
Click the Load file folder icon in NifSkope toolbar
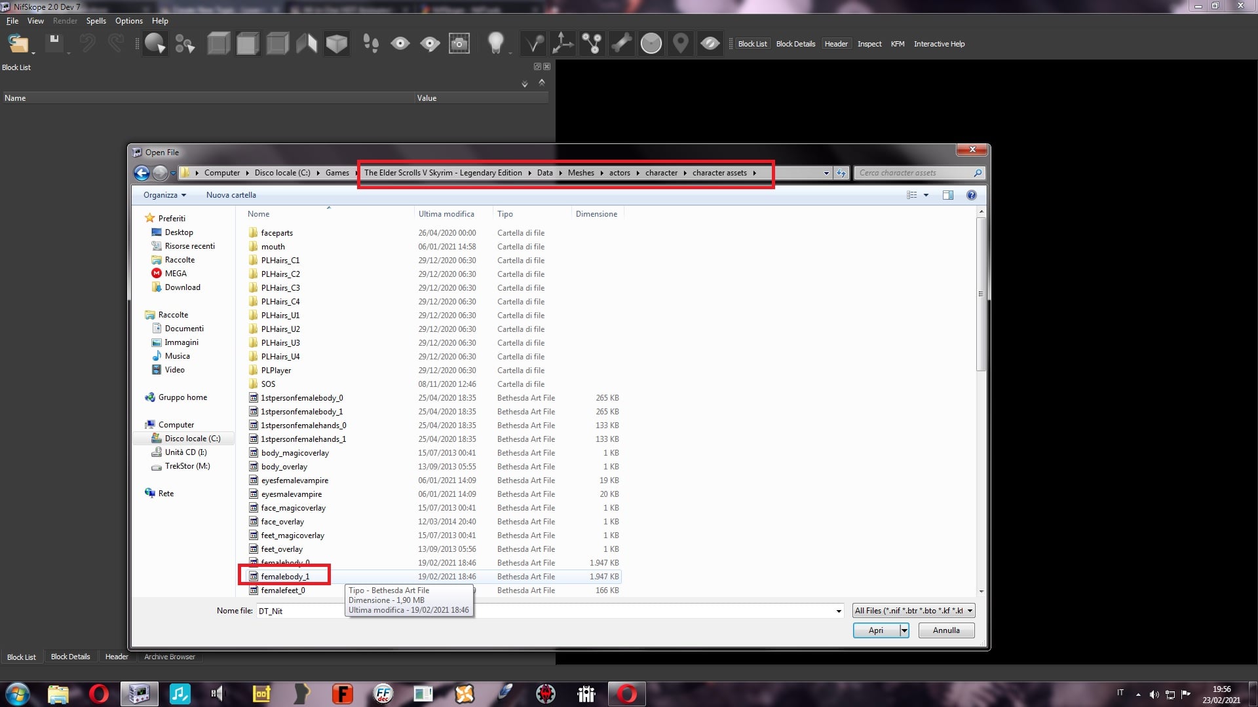coord(18,44)
